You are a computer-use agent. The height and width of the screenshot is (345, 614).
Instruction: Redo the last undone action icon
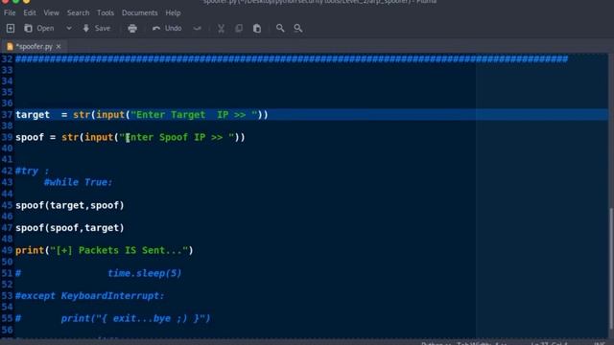pyautogui.click(x=198, y=28)
